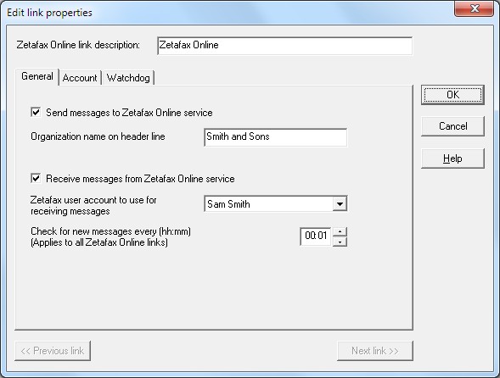
Task: Click the Zetafax Online link description field
Action: [284, 46]
